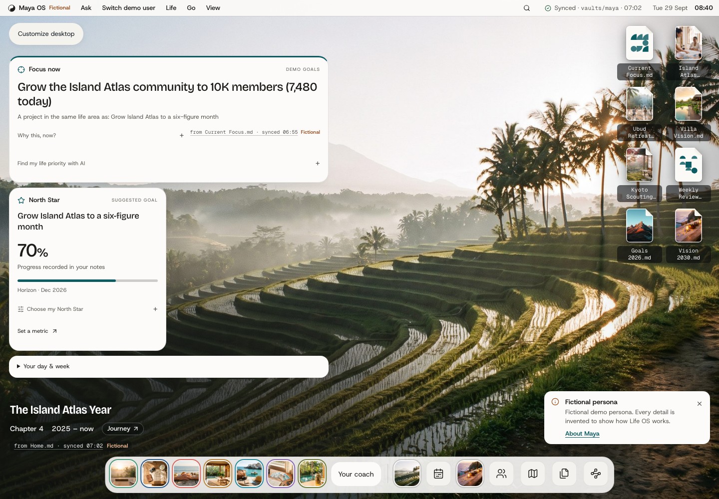Select the purple-bordered map thumbnail in dock
The width and height of the screenshot is (719, 499).
281,474
